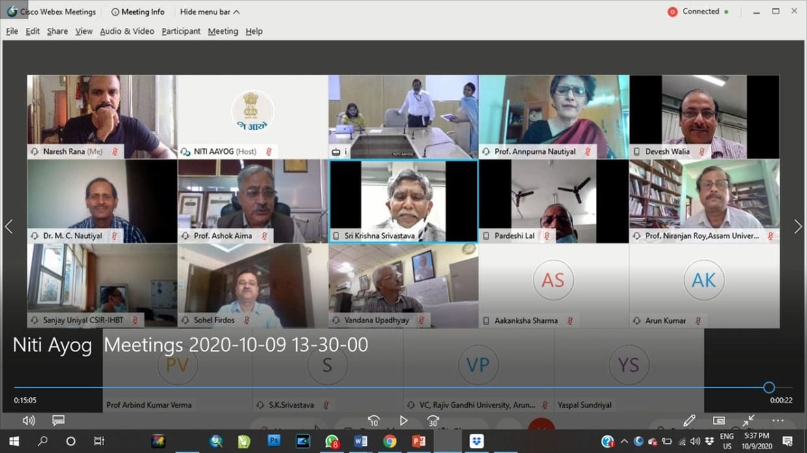
Task: Open the Edit menu
Action: pos(32,31)
